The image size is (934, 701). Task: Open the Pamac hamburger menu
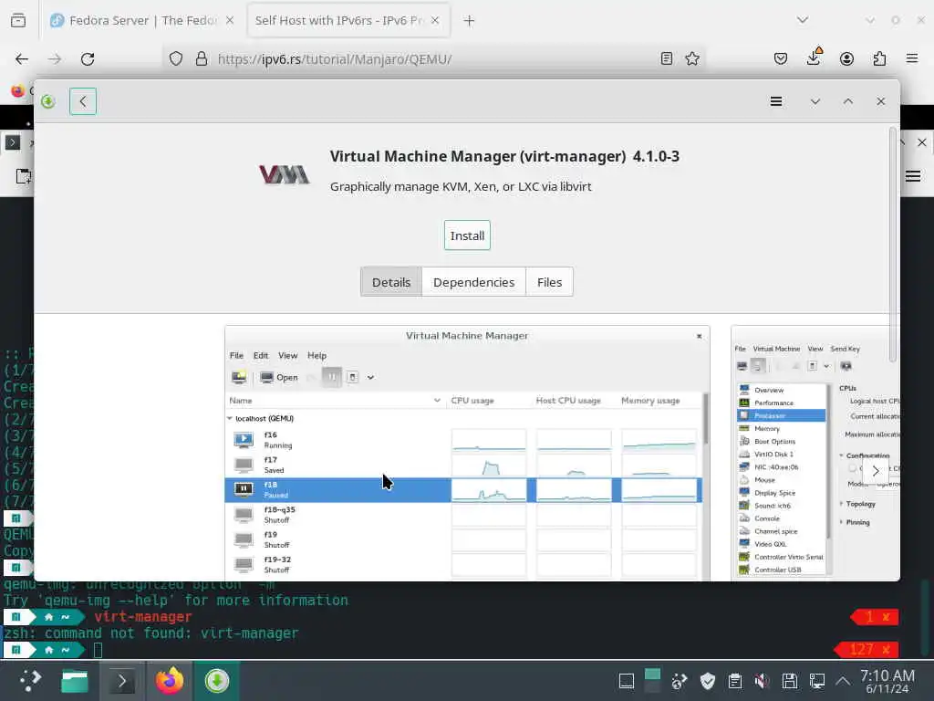[x=775, y=101]
